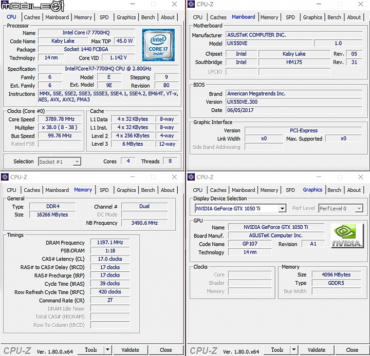Select SPD tab in the CPU window
370x356 pixels.
pos(104,17)
